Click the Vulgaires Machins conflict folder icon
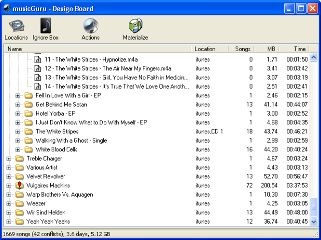The height and width of the screenshot is (240, 321). click(x=19, y=186)
